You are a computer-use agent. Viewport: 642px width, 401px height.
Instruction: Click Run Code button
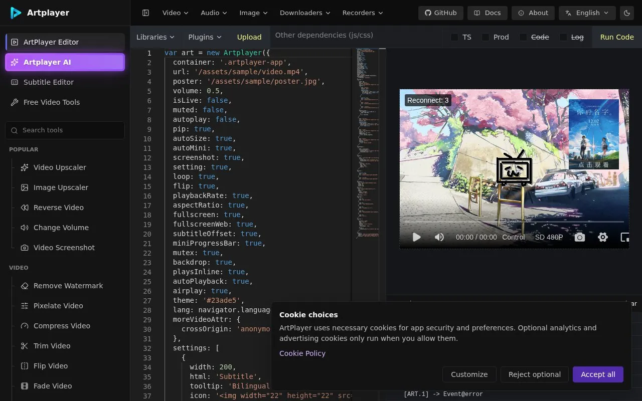pos(617,37)
